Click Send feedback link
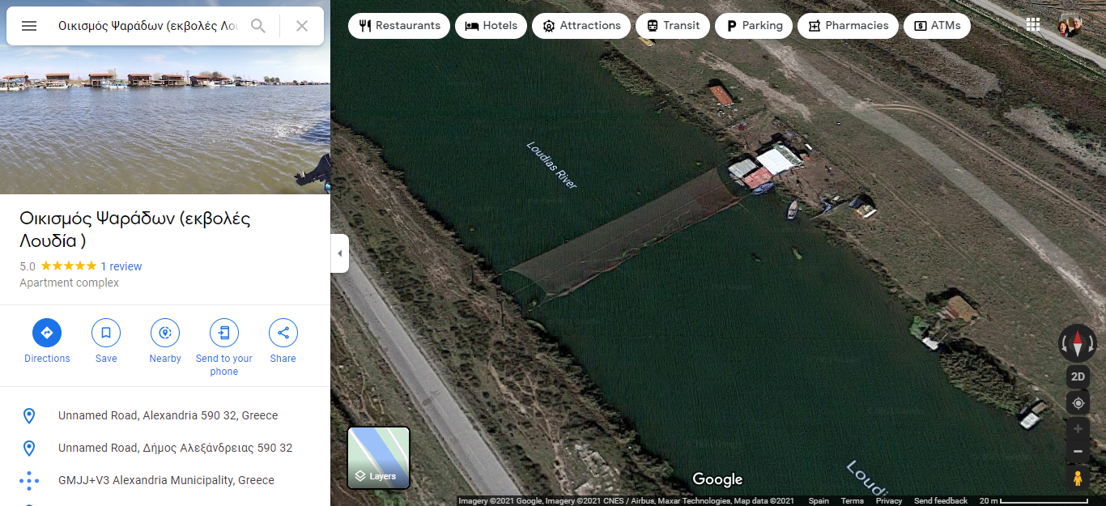 click(940, 501)
